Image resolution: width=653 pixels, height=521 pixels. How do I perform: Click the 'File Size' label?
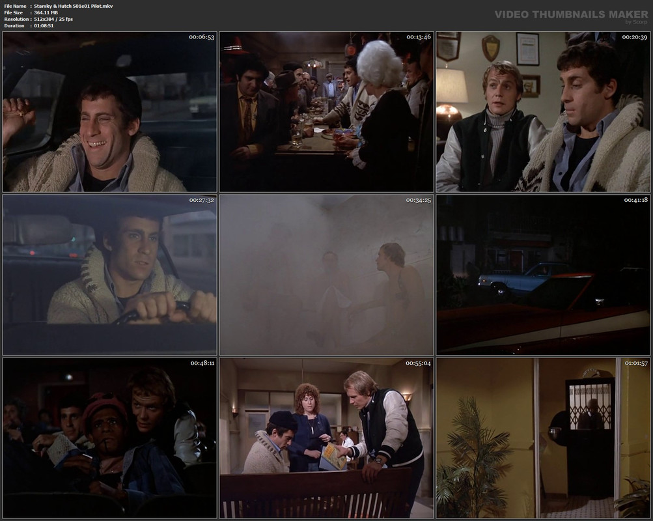coord(13,12)
